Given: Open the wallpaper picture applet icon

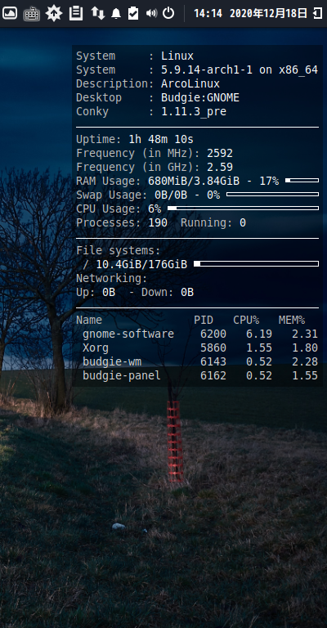Looking at the screenshot, I should (x=9, y=13).
